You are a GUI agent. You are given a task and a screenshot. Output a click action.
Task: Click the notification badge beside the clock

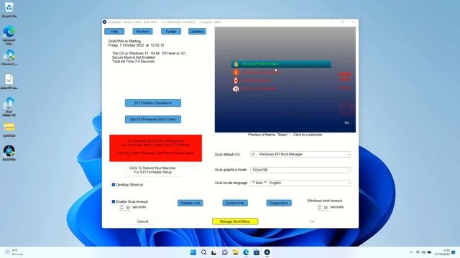point(454,252)
